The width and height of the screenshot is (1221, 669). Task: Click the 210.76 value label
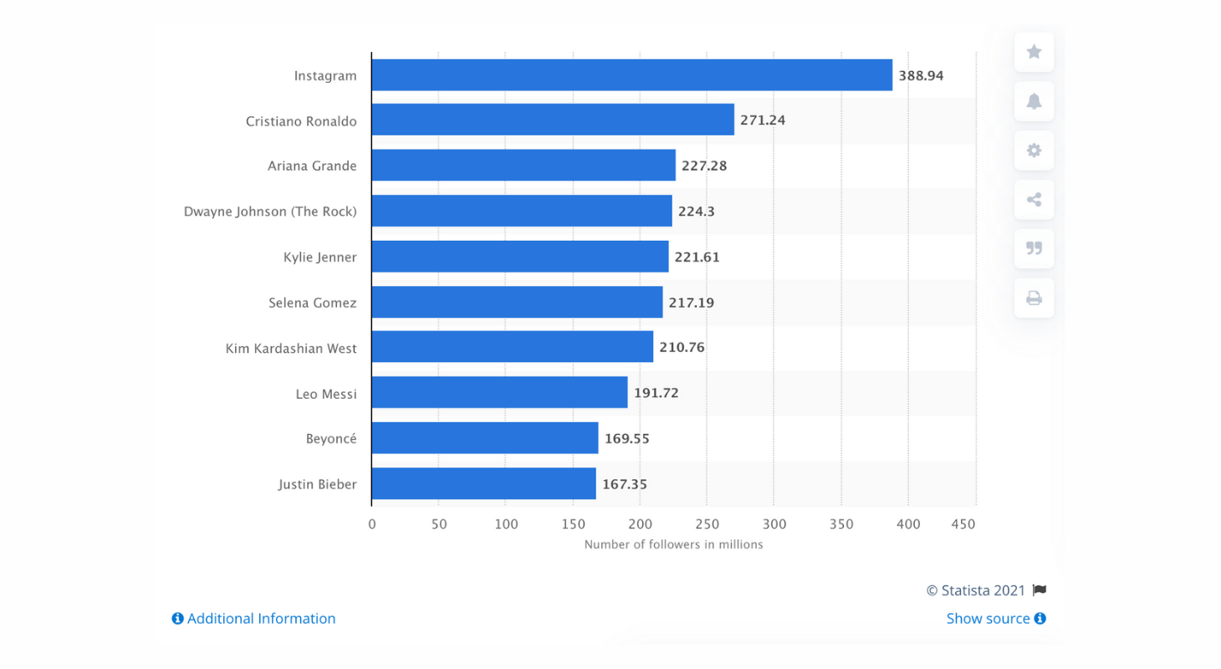pos(682,347)
